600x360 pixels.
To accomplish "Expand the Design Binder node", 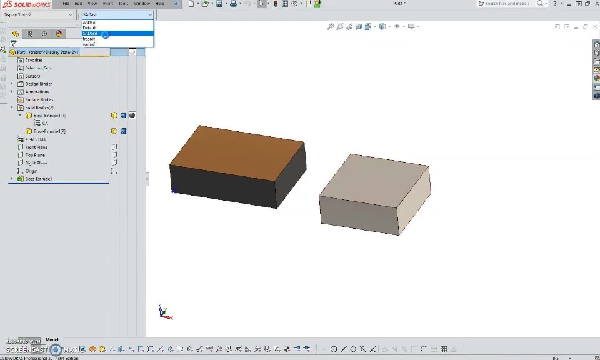I will click(x=12, y=83).
